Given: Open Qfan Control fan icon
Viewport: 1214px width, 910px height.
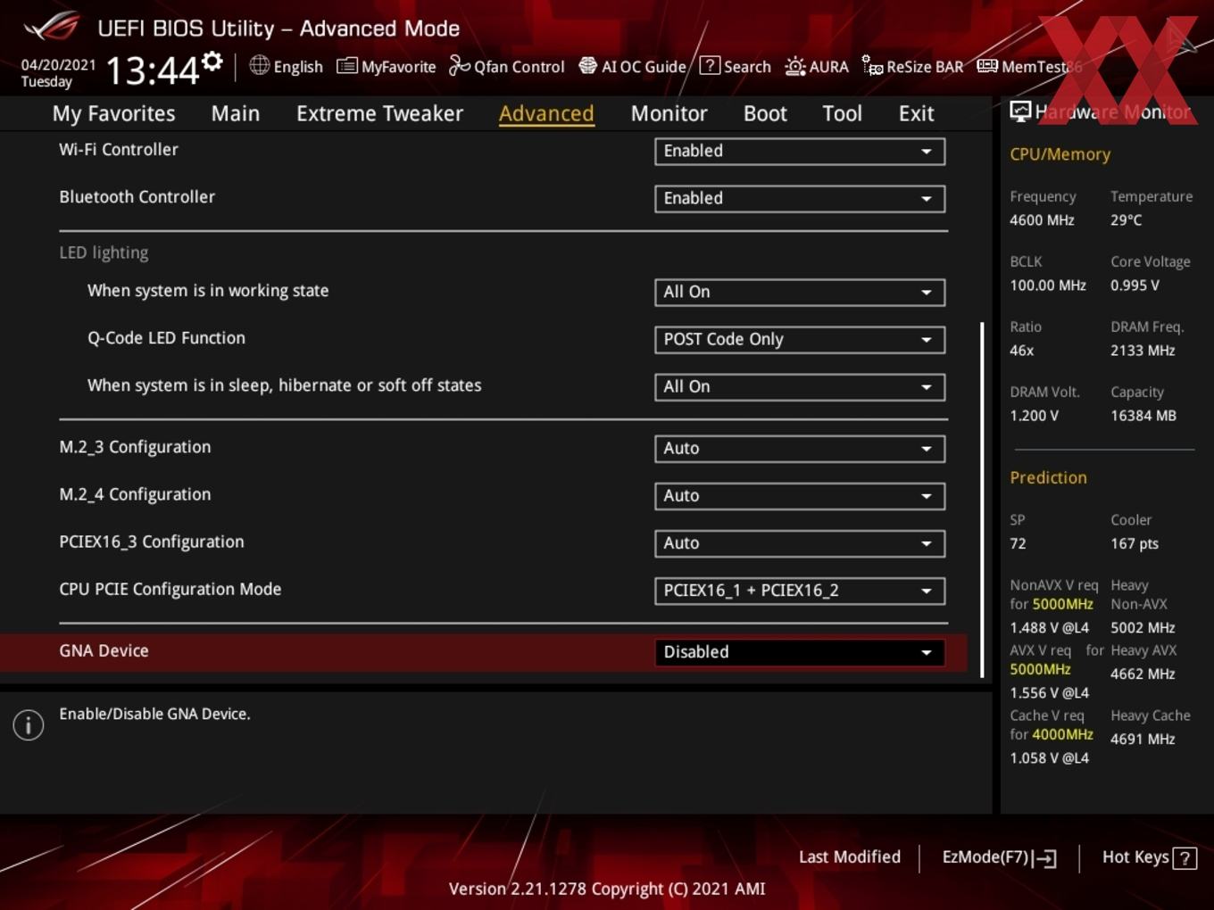Looking at the screenshot, I should [x=459, y=65].
